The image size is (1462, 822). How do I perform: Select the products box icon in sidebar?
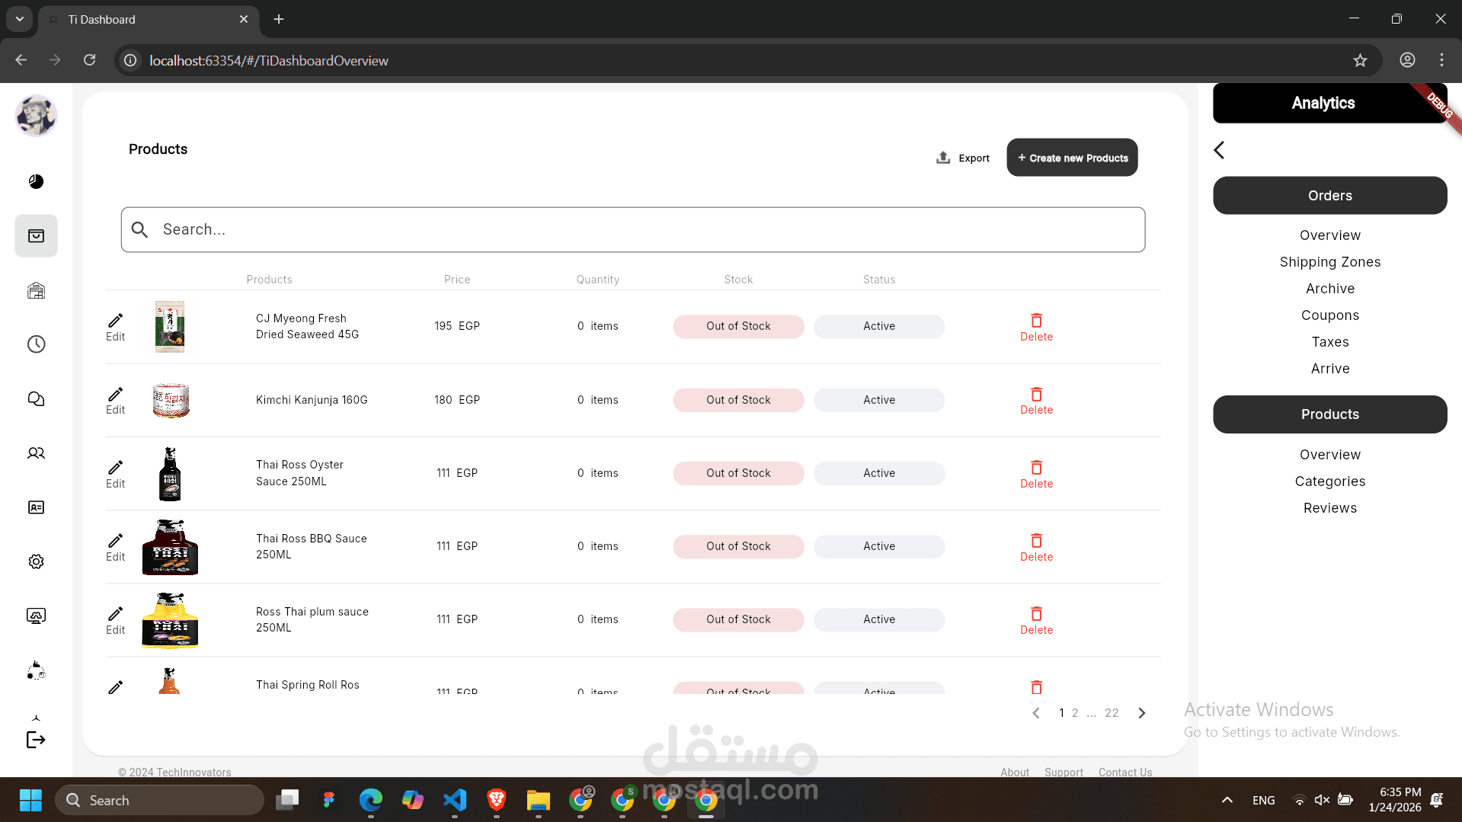pos(36,236)
